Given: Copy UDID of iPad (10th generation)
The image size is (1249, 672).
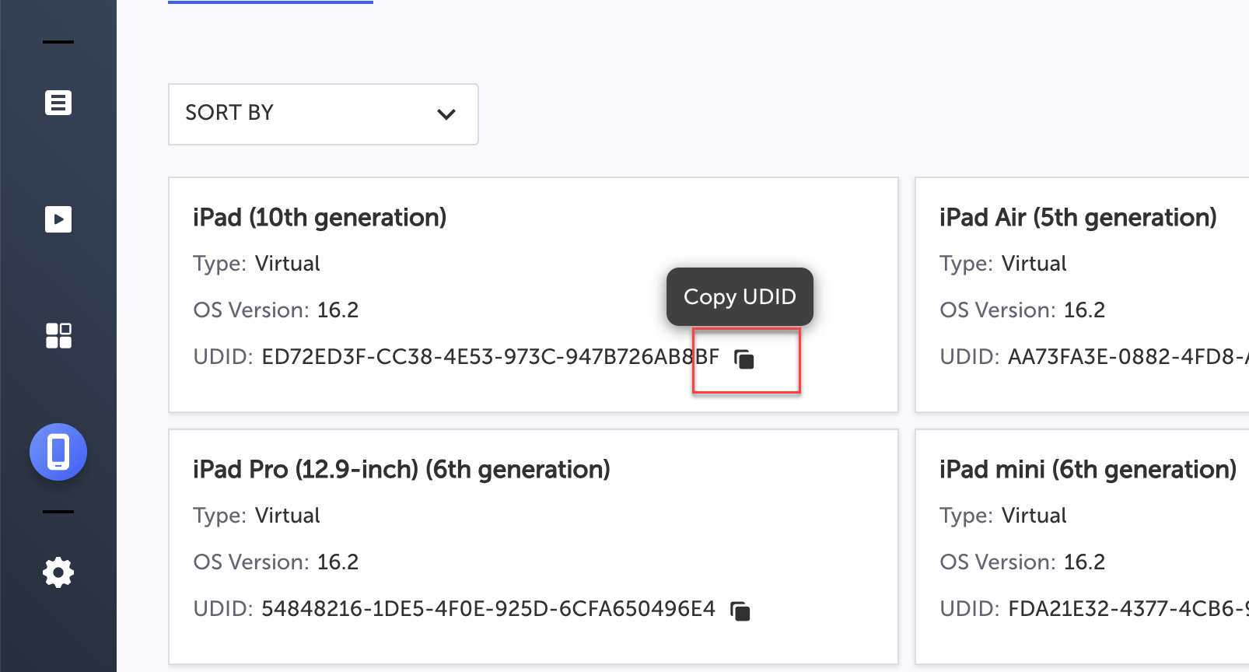Looking at the screenshot, I should pos(744,359).
